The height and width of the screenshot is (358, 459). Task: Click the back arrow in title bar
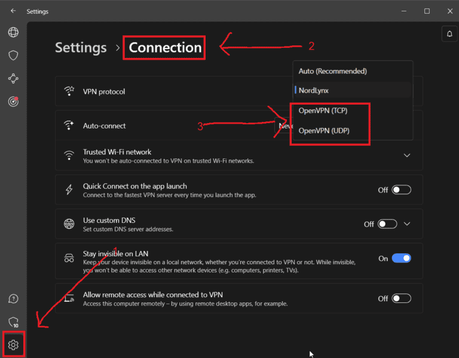click(13, 11)
